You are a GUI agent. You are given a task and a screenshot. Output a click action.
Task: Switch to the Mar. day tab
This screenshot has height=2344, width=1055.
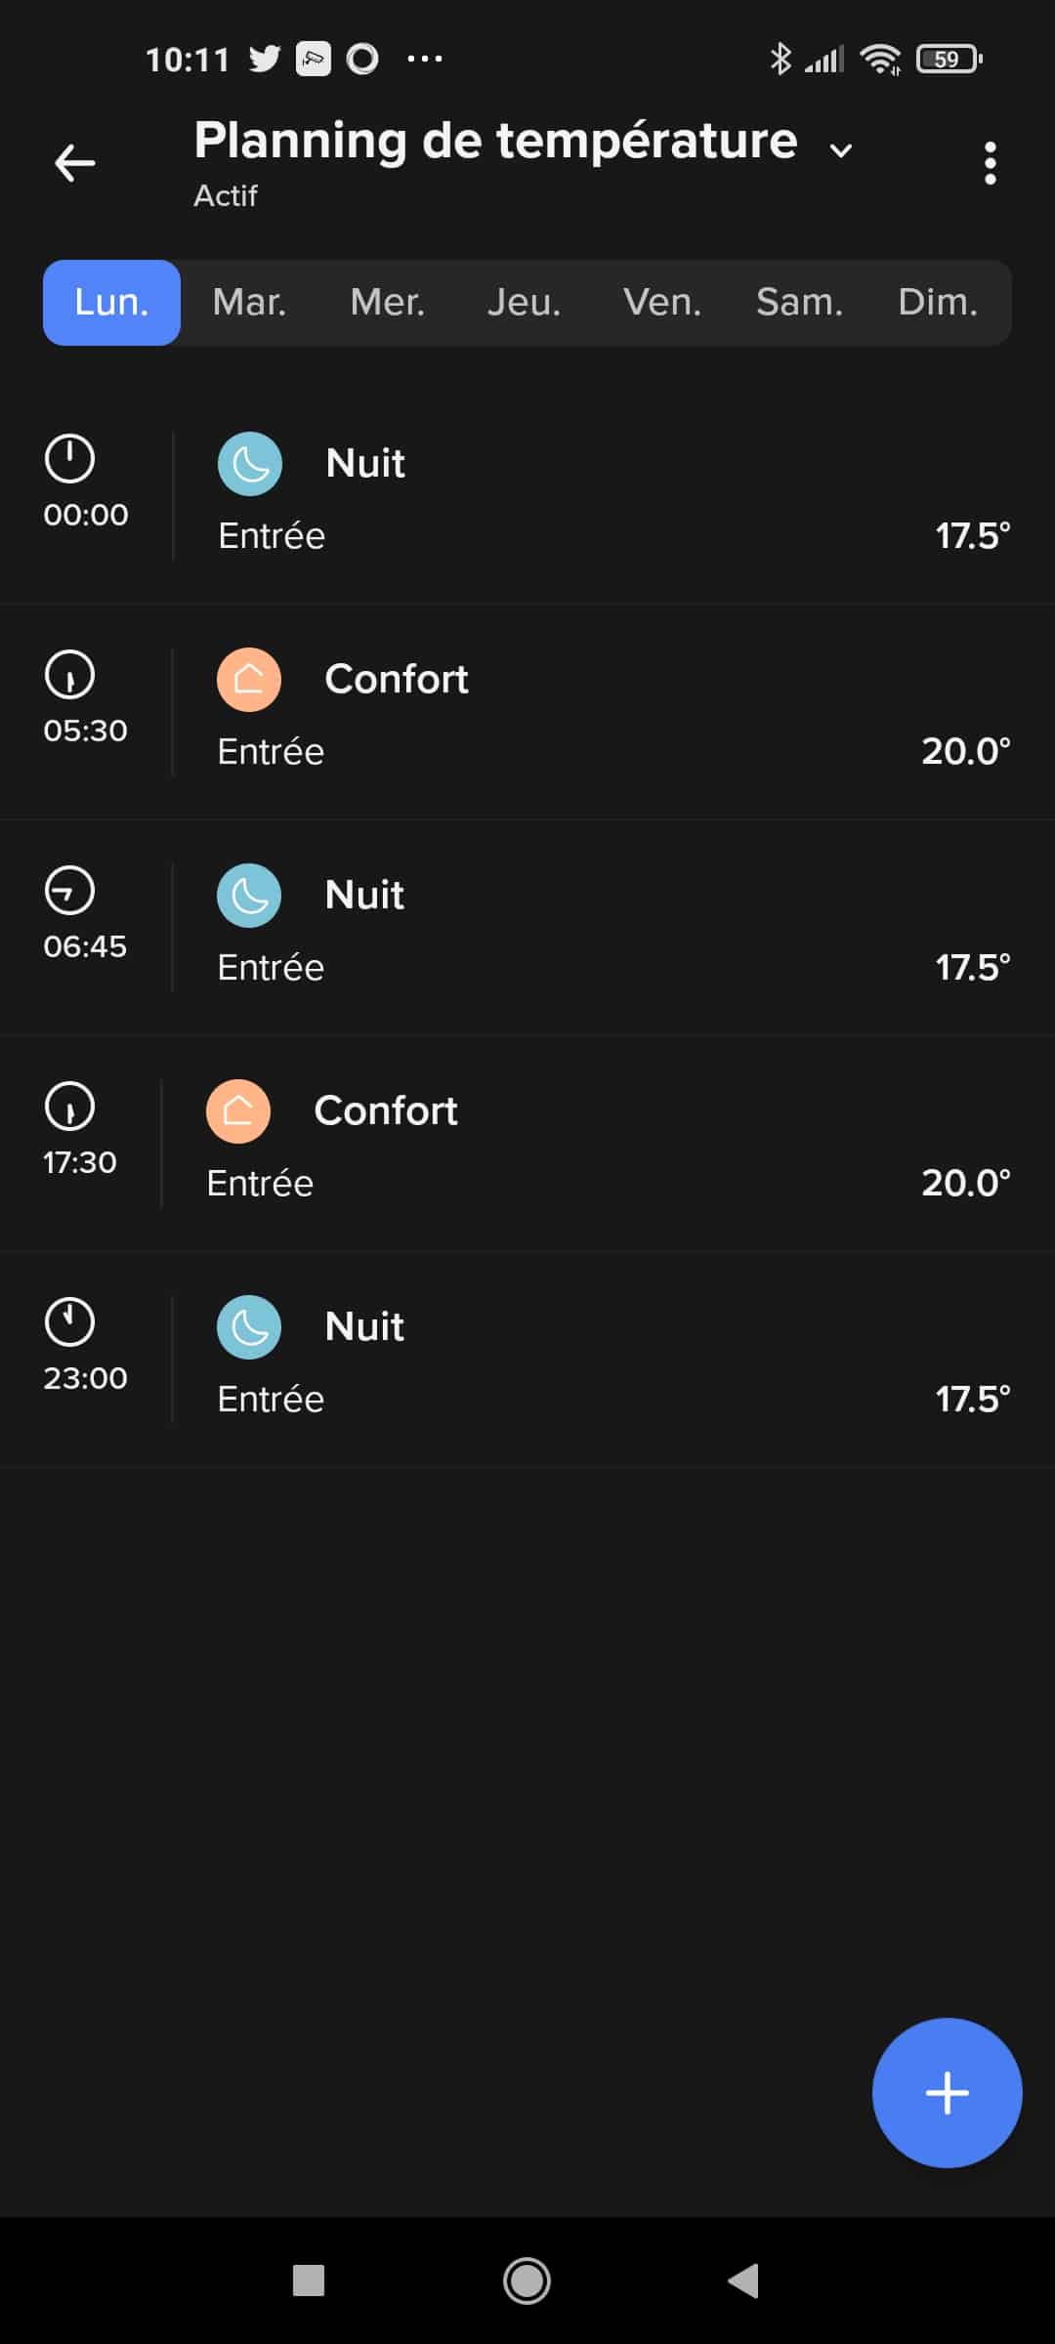pyautogui.click(x=250, y=303)
